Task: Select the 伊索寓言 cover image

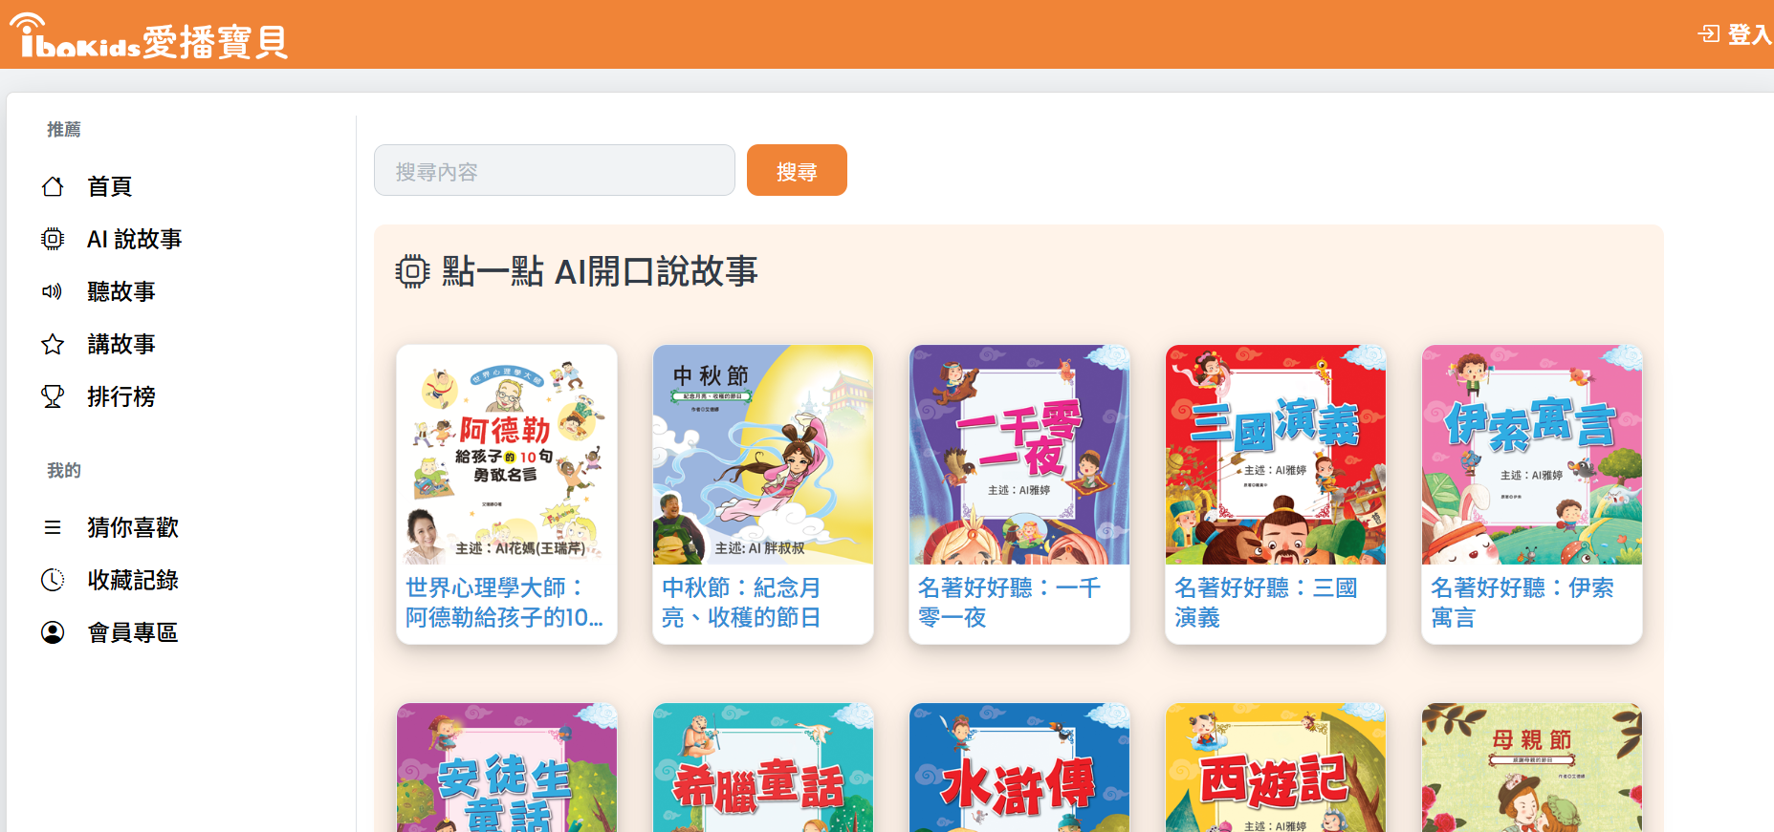Action: [1532, 455]
